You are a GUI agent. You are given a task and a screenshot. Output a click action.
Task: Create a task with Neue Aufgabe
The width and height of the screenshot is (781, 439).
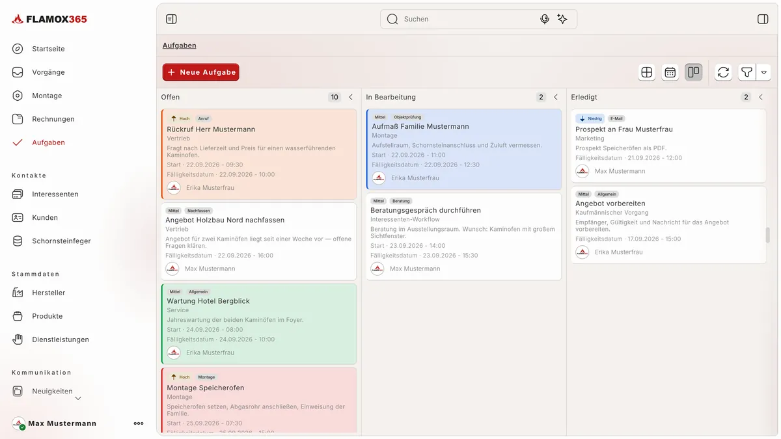[x=201, y=72]
